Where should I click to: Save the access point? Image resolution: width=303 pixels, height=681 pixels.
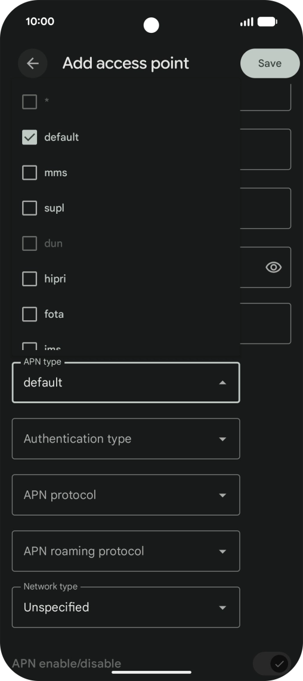(270, 63)
